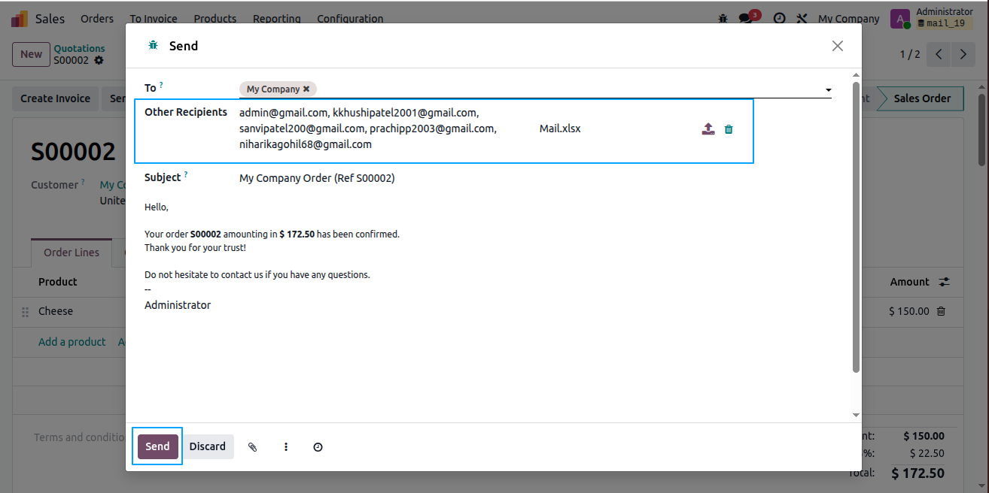Click scroll up arrow in dialog
This screenshot has height=493, width=989.
856,75
